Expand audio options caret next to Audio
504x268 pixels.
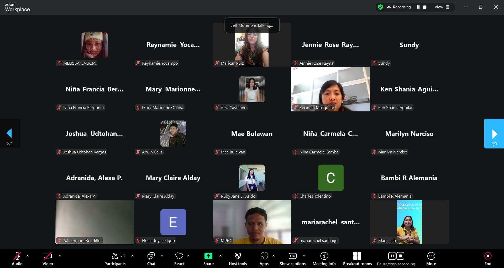(x=28, y=256)
